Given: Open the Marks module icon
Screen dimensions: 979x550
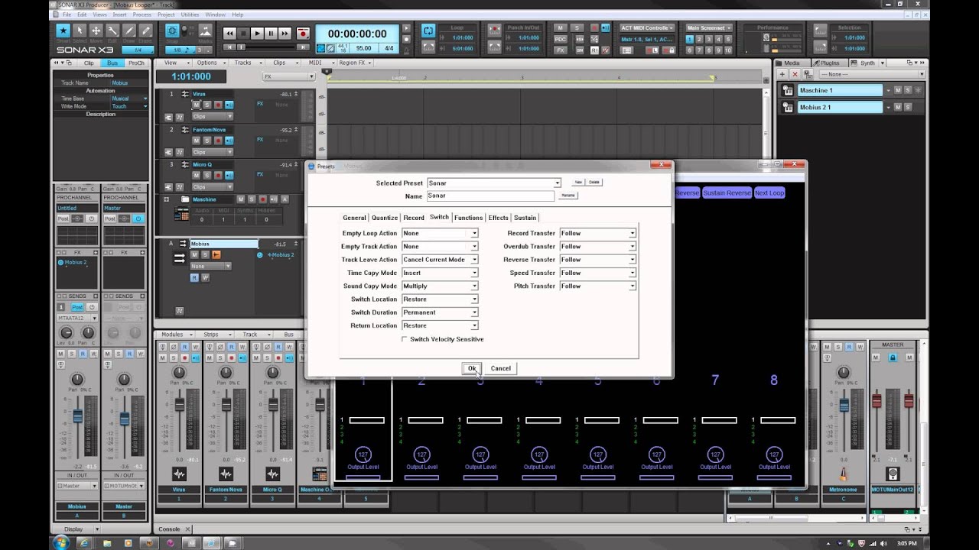Looking at the screenshot, I should [205, 31].
